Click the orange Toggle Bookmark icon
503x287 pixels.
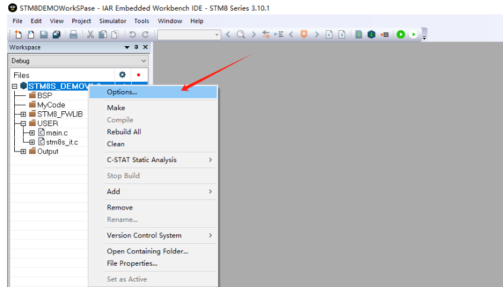[x=304, y=34]
